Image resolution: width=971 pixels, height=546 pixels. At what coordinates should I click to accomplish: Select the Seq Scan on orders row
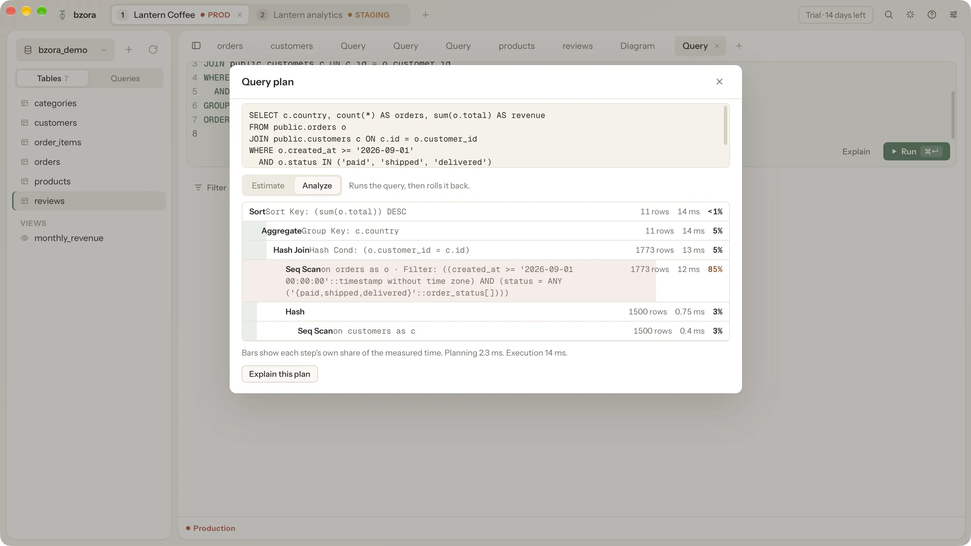point(486,281)
